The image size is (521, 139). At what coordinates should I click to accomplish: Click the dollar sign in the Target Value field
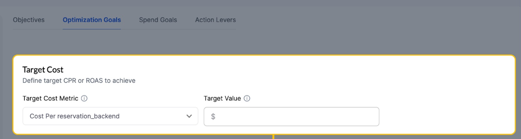(213, 116)
